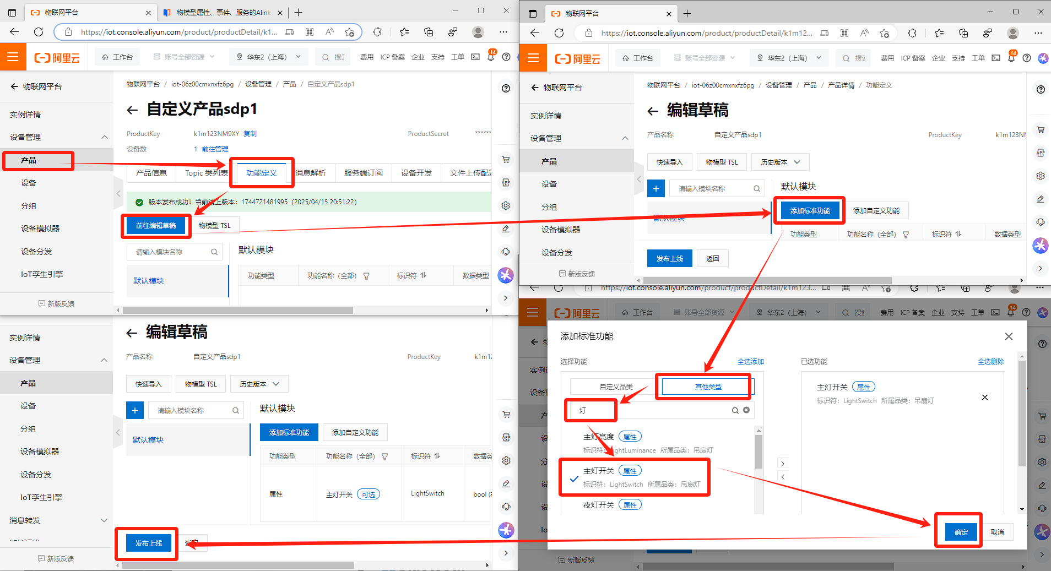Click gear icon in top-left right sidebar
The image size is (1051, 571).
point(506,206)
